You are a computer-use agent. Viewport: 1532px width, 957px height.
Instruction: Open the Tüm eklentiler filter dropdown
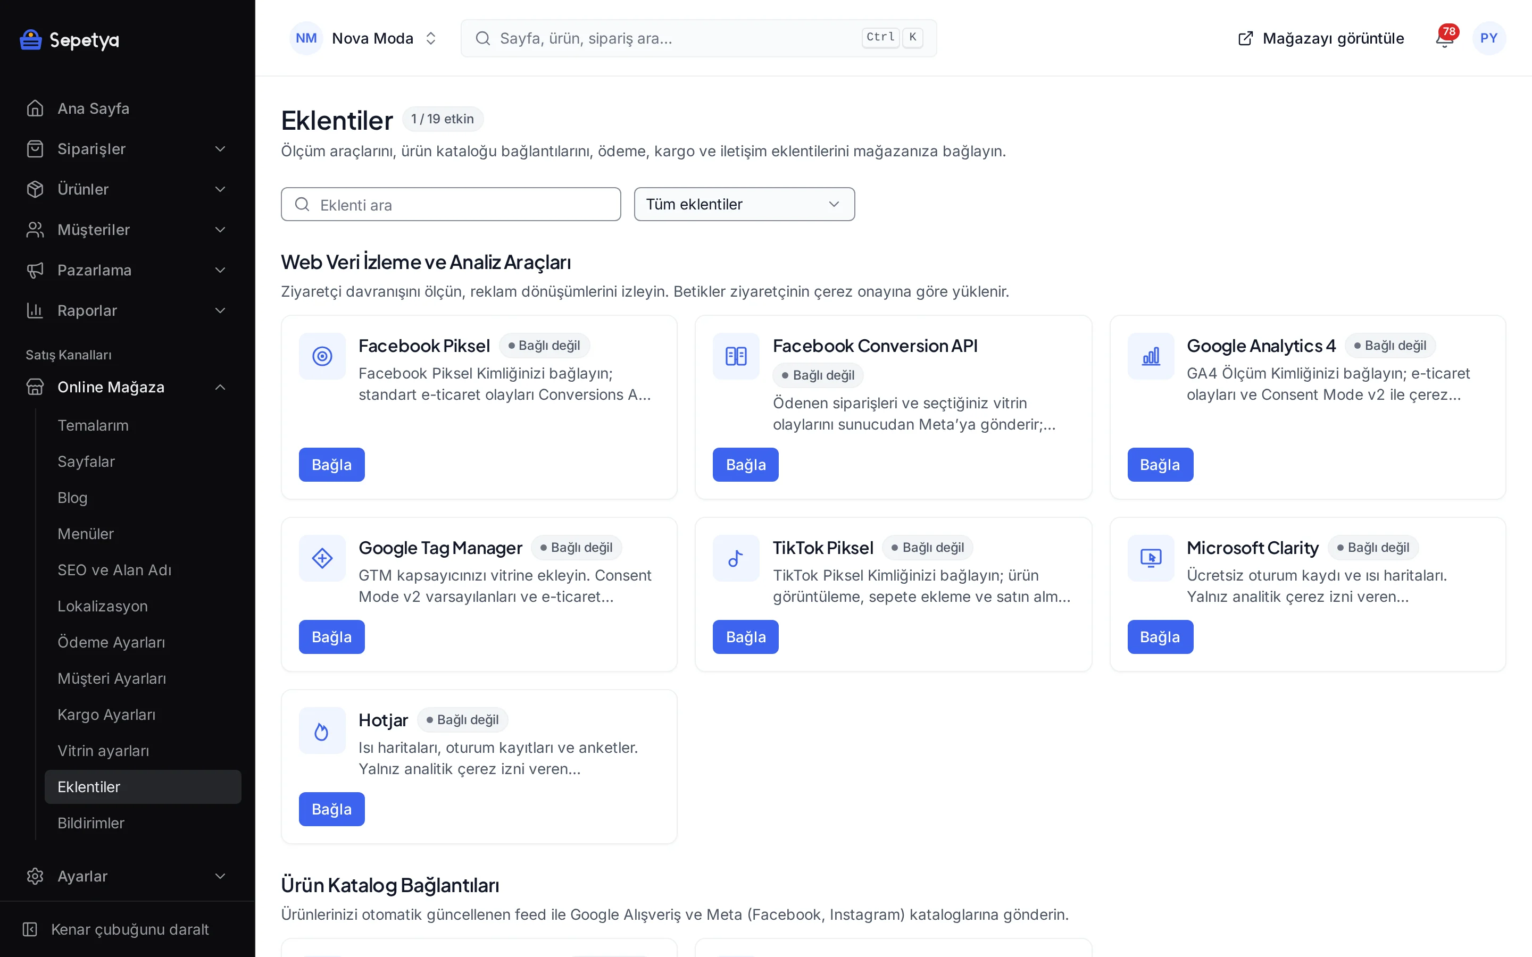[x=745, y=205]
